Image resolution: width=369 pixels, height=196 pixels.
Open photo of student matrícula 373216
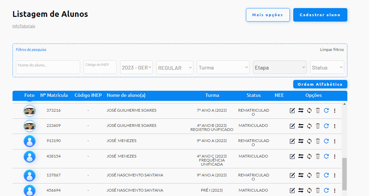pyautogui.click(x=30, y=111)
